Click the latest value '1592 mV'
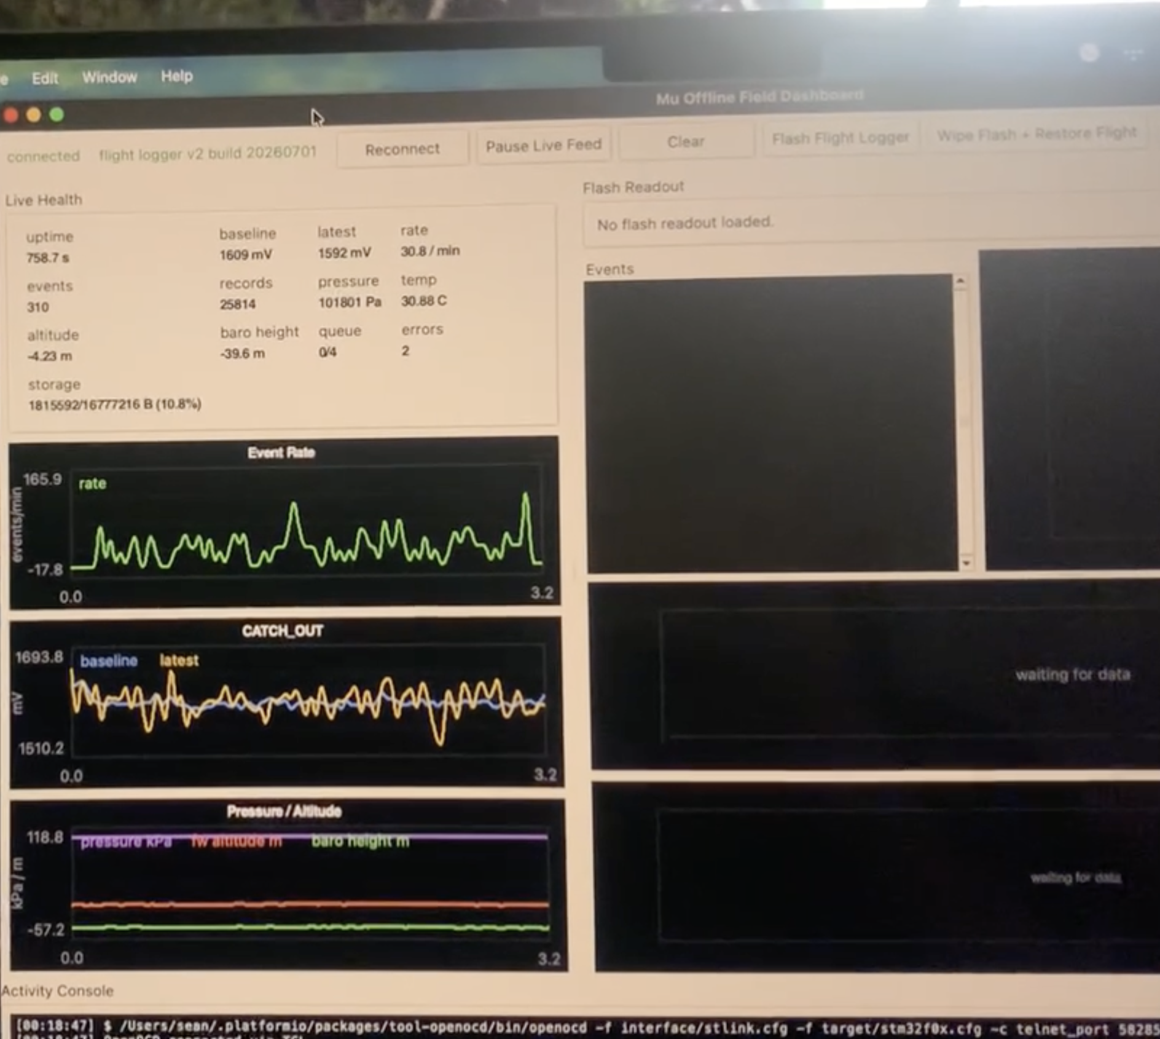 345,253
